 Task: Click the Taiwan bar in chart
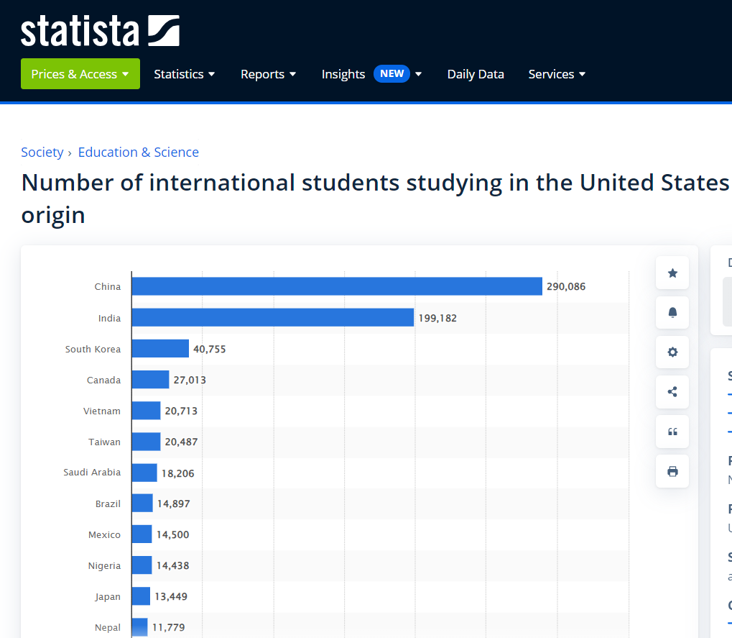tap(146, 442)
